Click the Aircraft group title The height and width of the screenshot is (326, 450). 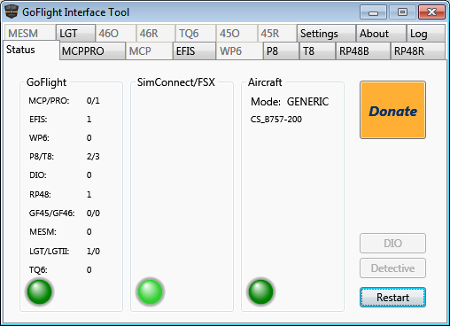coord(265,82)
